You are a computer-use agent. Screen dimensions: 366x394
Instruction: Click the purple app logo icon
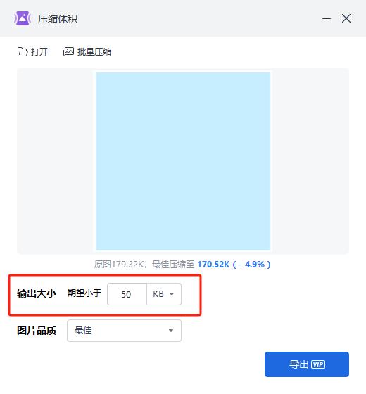(23, 18)
